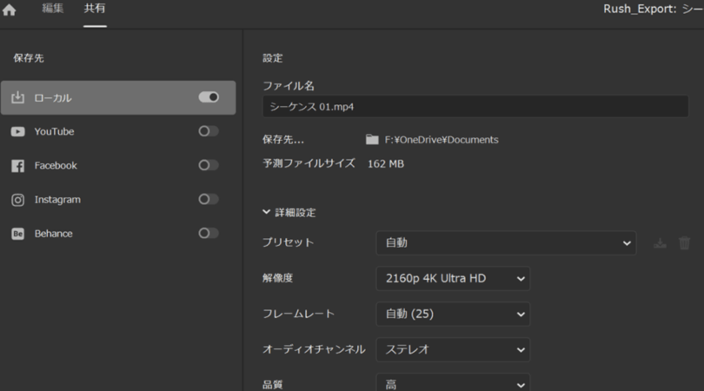Click the YouTube logo icon
Image resolution: width=704 pixels, height=391 pixels.
coord(17,132)
